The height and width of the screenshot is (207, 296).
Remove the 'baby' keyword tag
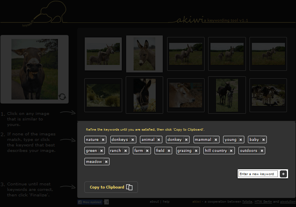[x=264, y=140]
